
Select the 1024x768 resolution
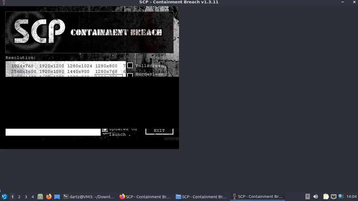(x=22, y=66)
